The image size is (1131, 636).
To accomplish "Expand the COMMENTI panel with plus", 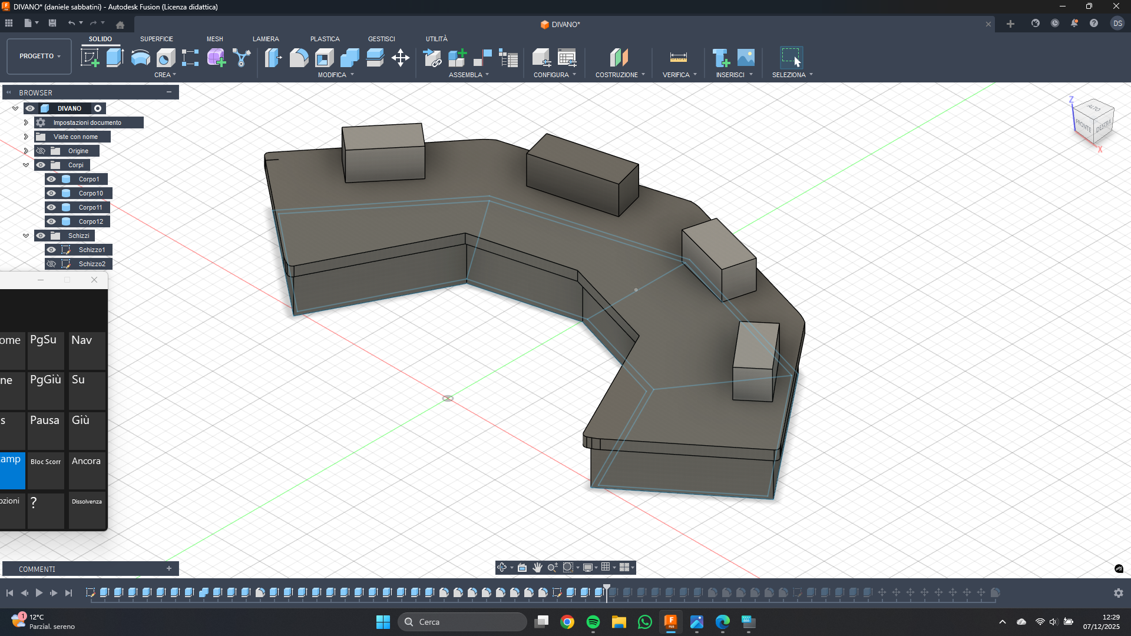I will pos(169,569).
